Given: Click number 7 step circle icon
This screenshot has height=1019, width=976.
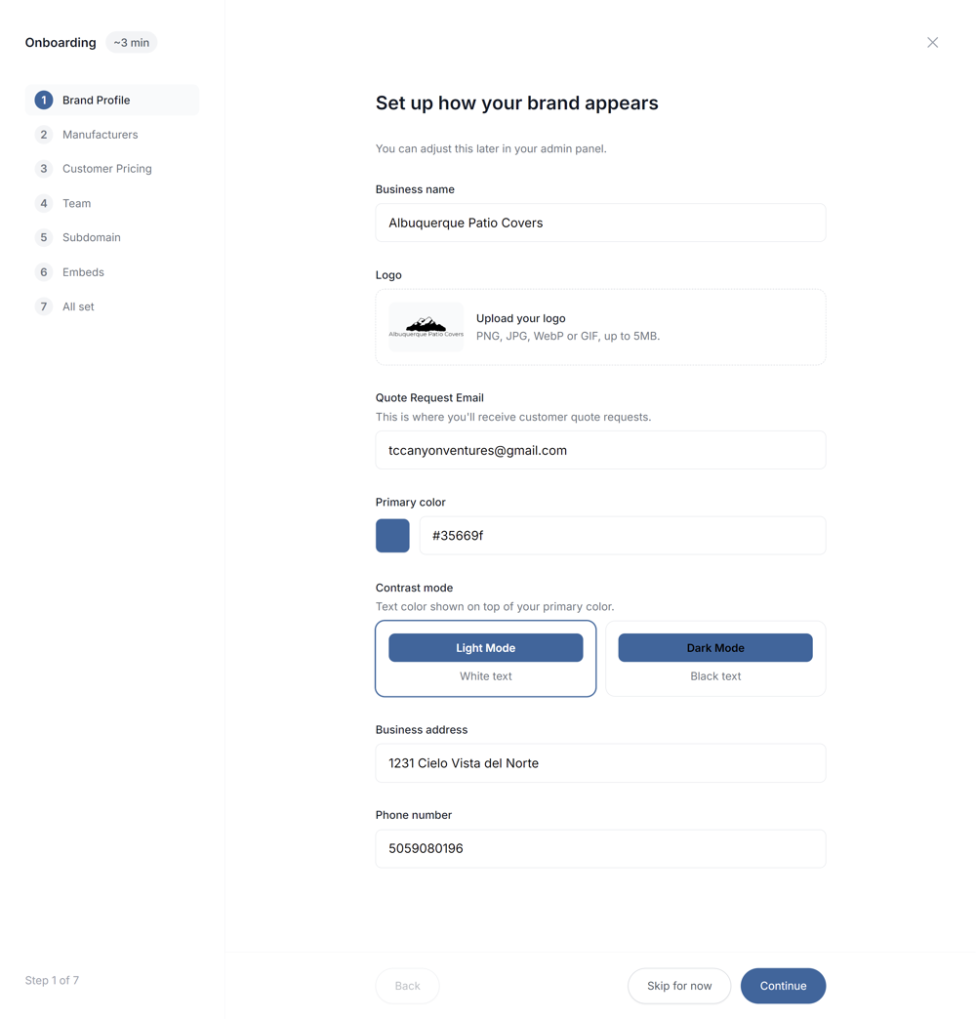Looking at the screenshot, I should click(44, 306).
